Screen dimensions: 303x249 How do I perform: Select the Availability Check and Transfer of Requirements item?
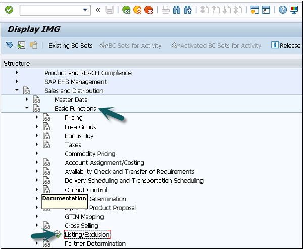coord(129,172)
